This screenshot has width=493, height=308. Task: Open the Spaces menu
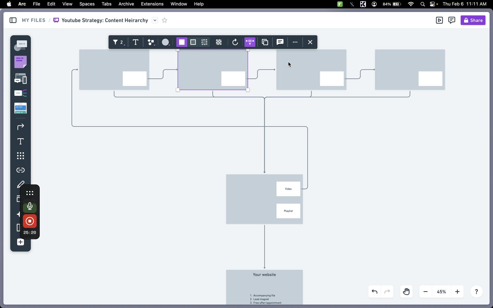coord(87,4)
